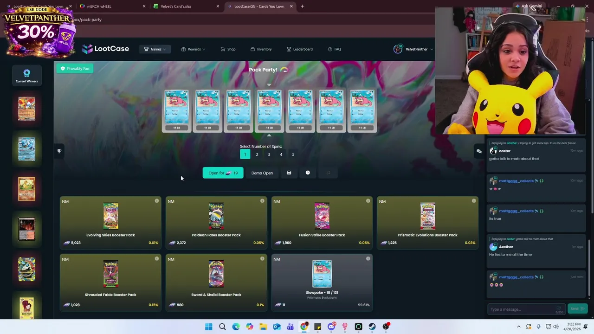Open the Leaderboard page
594x334 pixels.
click(299, 49)
